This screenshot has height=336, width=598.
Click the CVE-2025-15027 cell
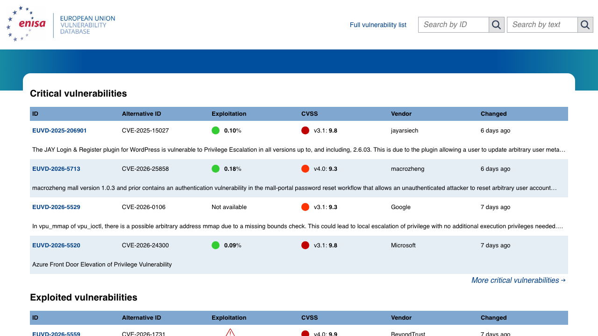click(145, 131)
